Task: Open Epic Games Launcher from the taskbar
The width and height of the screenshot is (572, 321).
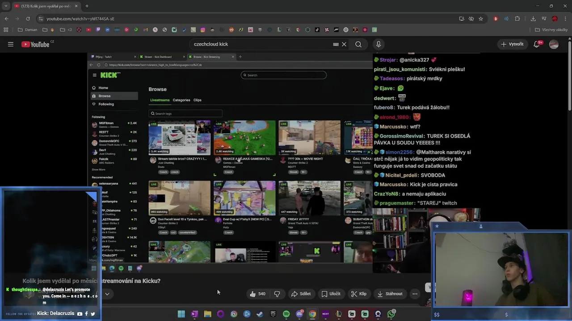Action: click(273, 314)
